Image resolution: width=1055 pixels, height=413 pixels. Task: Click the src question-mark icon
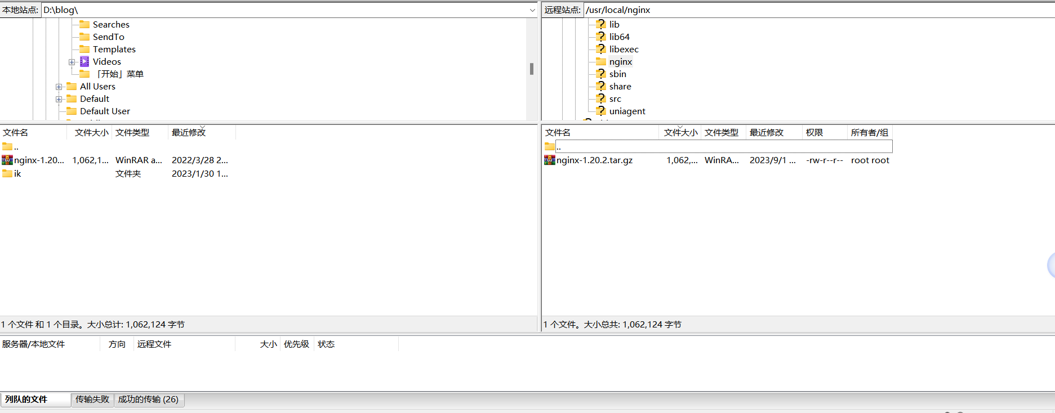[x=601, y=98]
